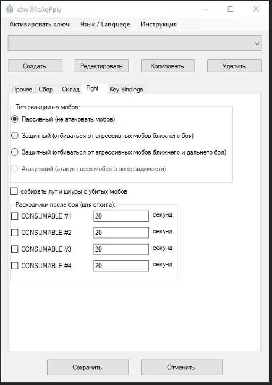Select the Пассивный reaction radio button
This screenshot has height=385, width=272.
pos(15,119)
